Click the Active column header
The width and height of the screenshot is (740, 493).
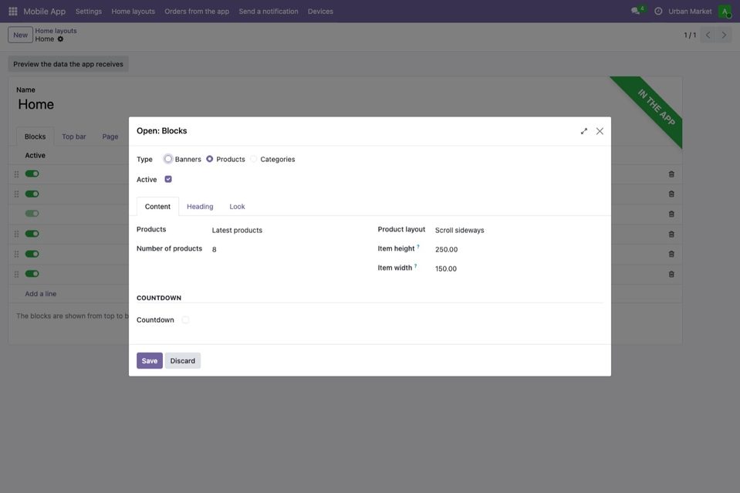pyautogui.click(x=35, y=155)
